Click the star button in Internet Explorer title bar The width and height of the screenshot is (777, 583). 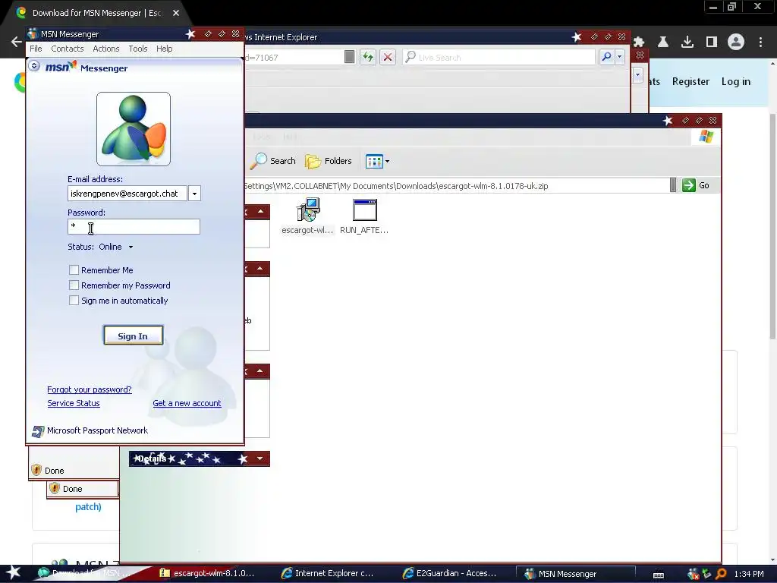click(577, 37)
